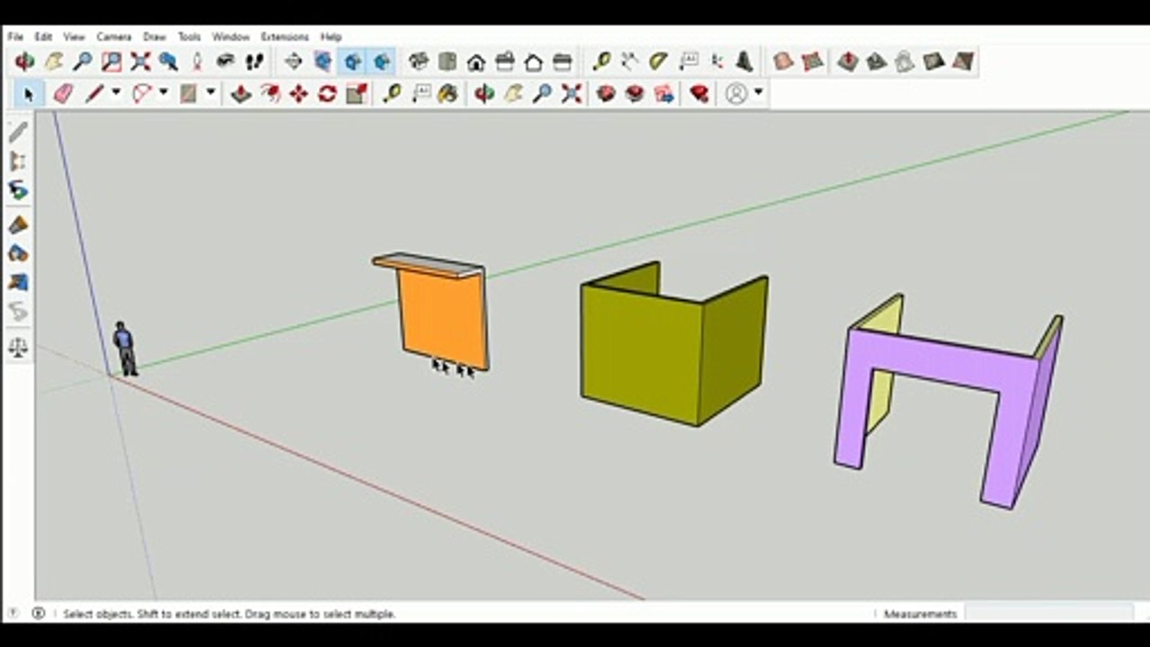
Task: Select the Protractor tool in top row
Action: [658, 61]
